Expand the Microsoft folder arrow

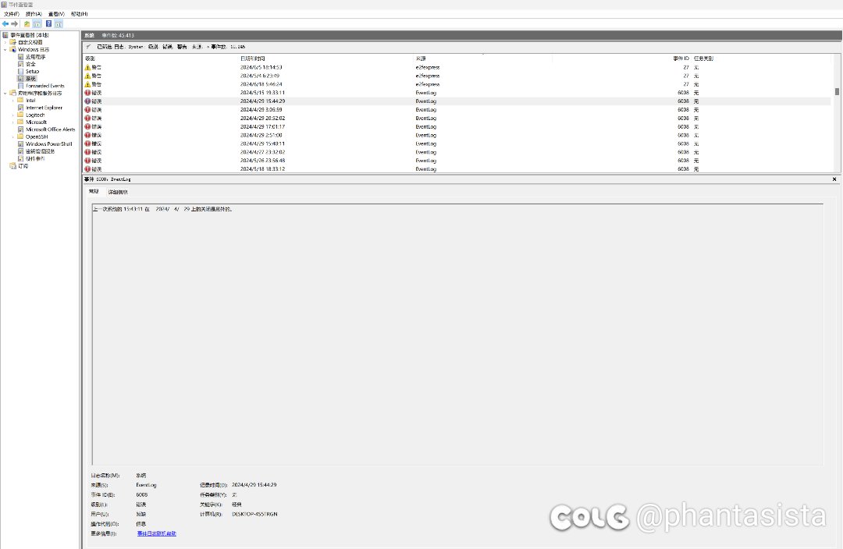(x=13, y=122)
